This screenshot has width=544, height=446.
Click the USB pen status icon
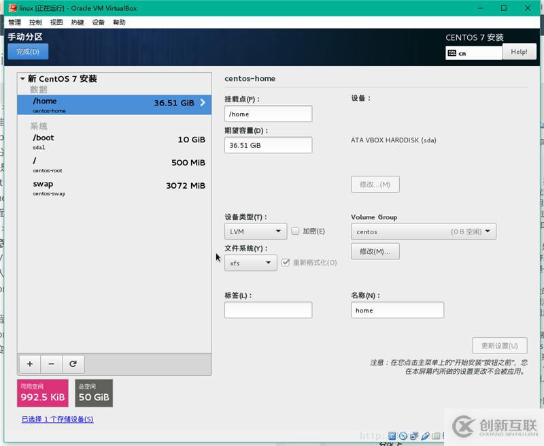point(426,436)
